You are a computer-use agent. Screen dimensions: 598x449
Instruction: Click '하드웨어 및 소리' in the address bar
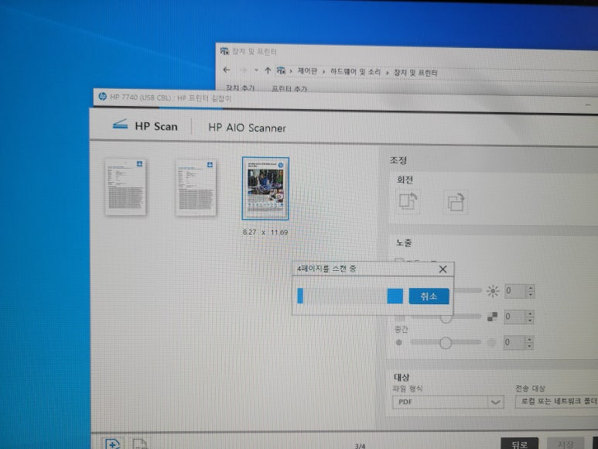[355, 72]
